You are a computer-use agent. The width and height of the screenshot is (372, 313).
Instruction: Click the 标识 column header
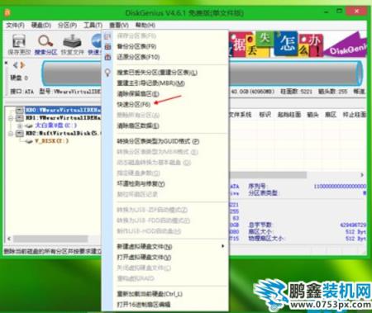pyautogui.click(x=265, y=115)
